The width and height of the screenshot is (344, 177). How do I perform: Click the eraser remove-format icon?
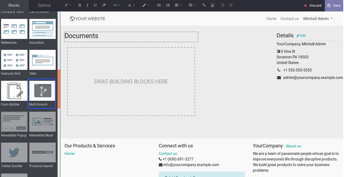tap(104, 5)
